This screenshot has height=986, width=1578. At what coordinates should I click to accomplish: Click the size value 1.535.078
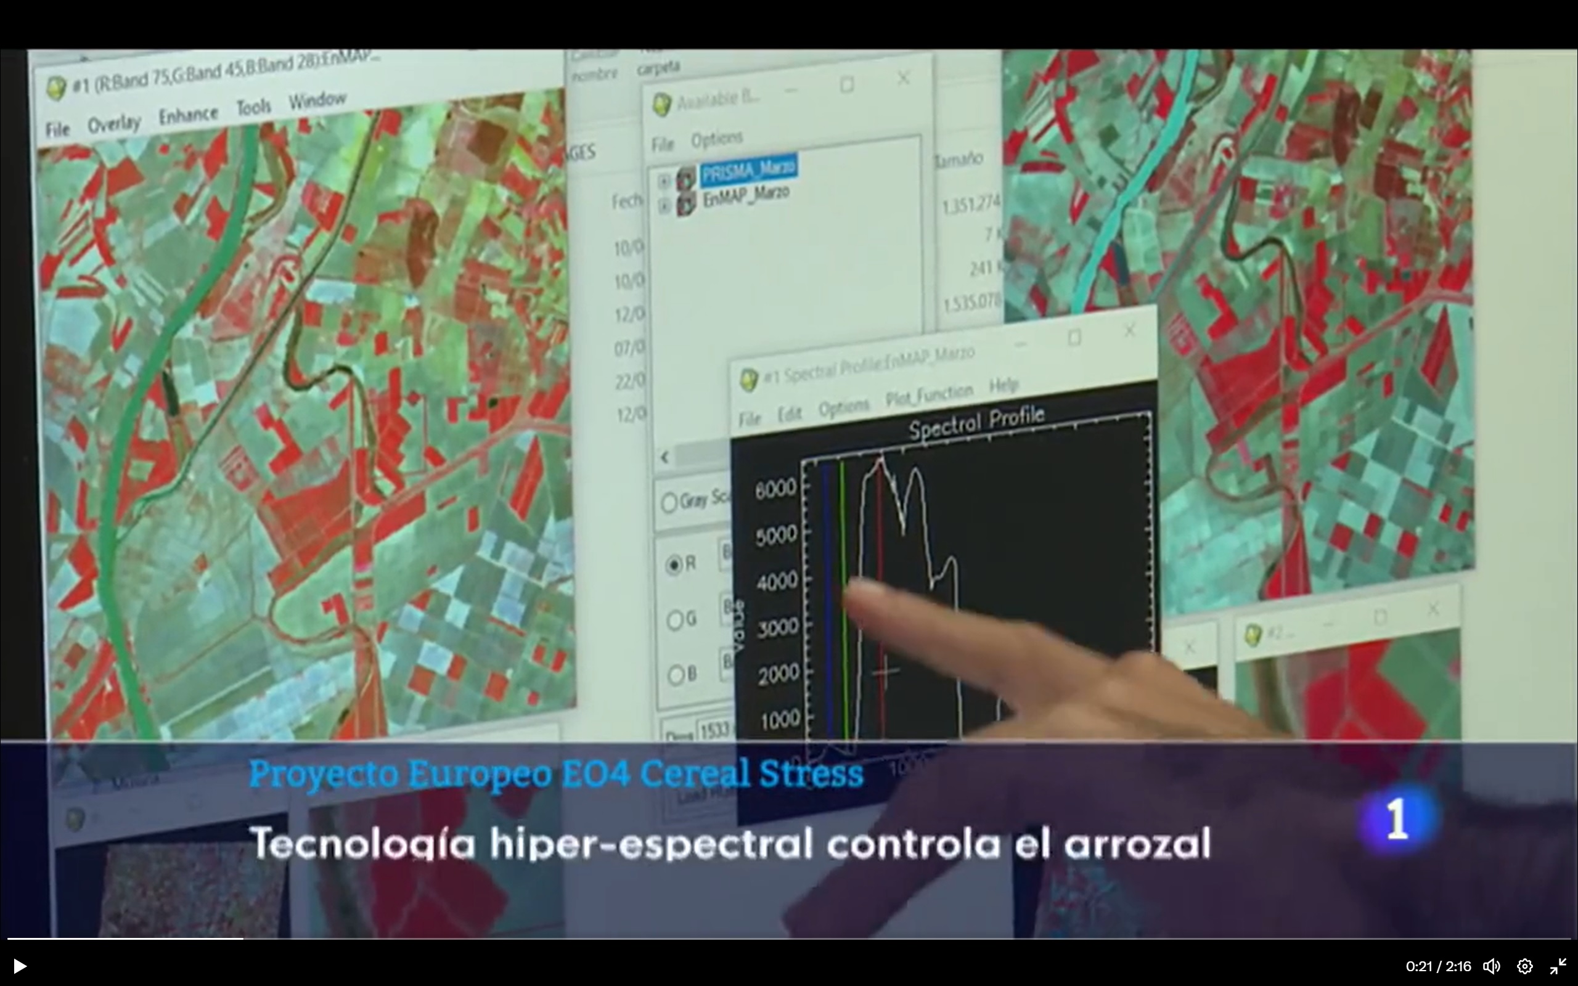tap(972, 303)
